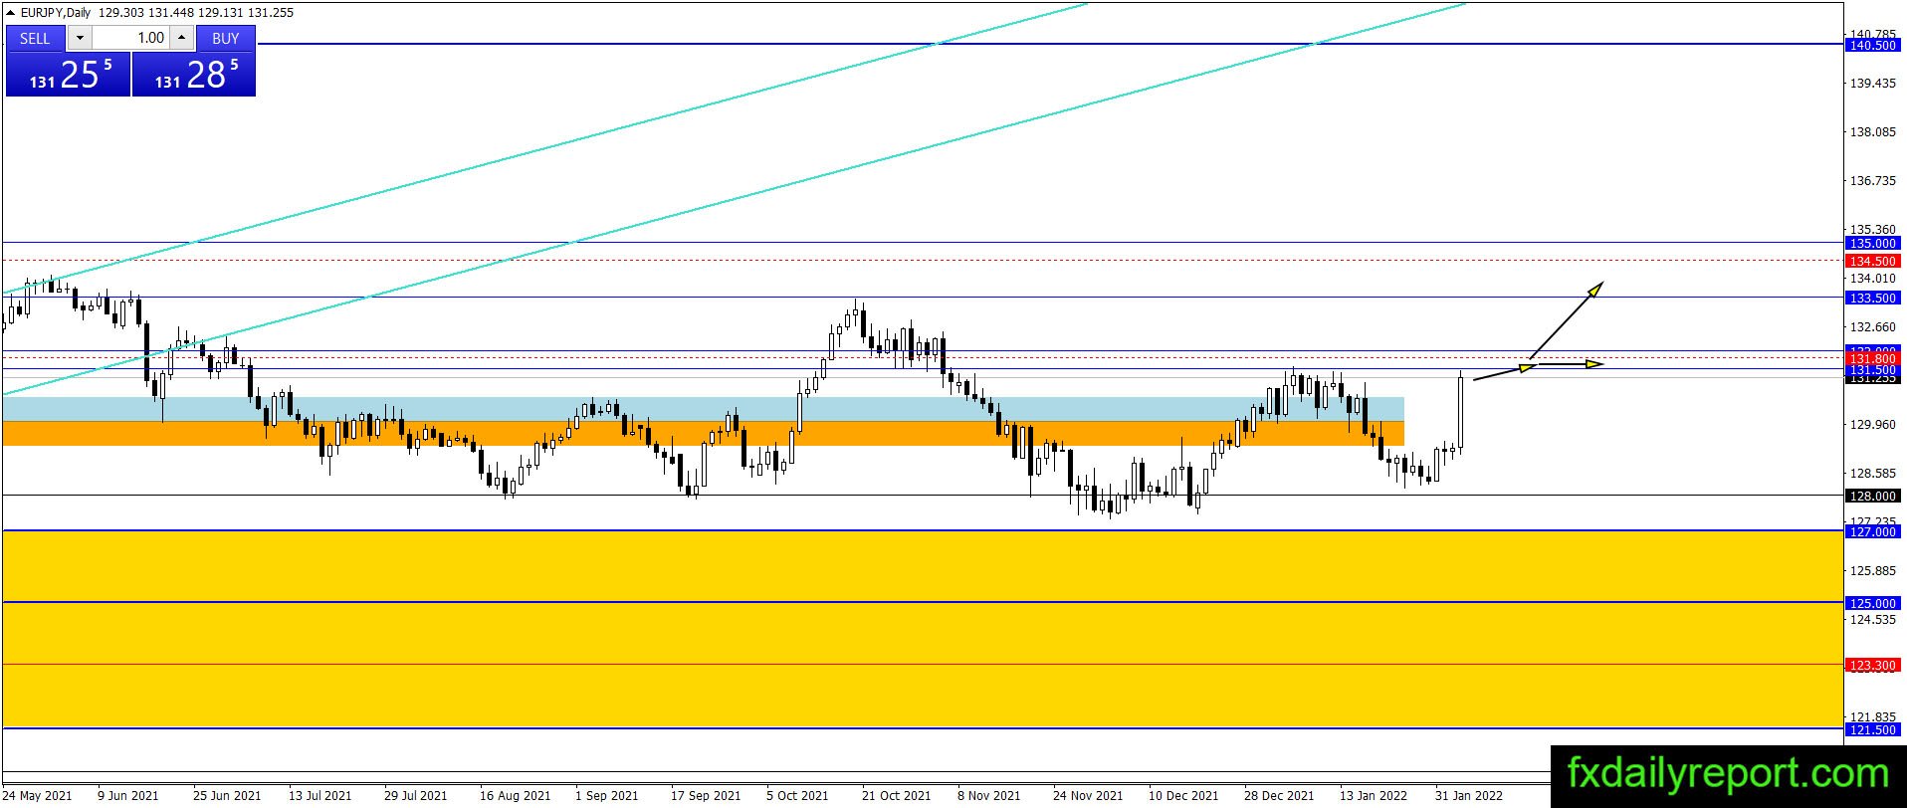Click the SELL one-click trading button

[x=35, y=39]
